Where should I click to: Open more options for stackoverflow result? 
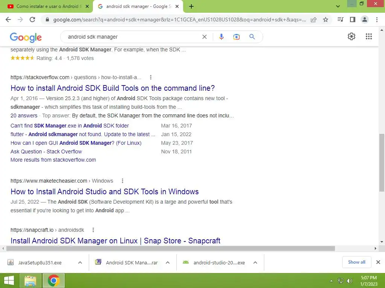(x=151, y=77)
